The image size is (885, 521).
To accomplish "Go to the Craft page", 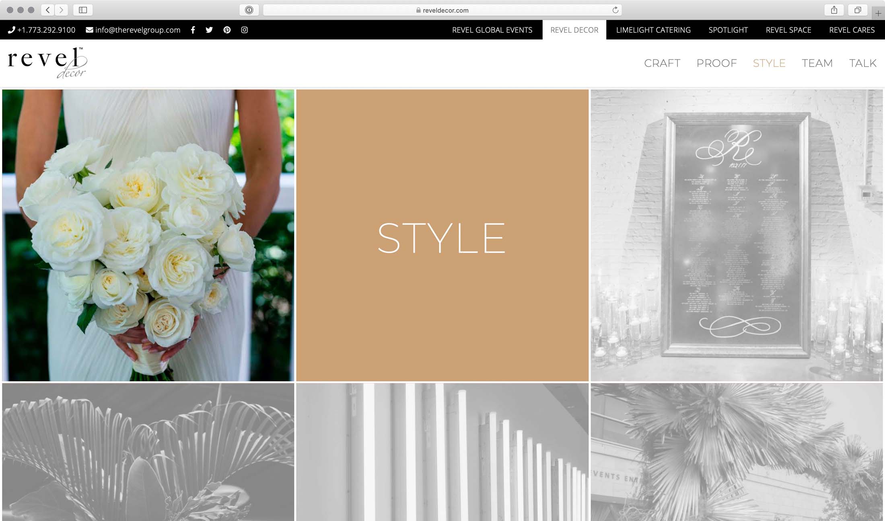I will (662, 63).
